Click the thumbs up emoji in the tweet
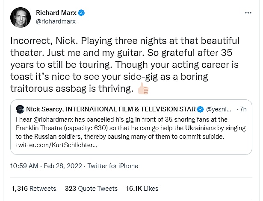Screen dimensions: 263x201 (x=143, y=89)
